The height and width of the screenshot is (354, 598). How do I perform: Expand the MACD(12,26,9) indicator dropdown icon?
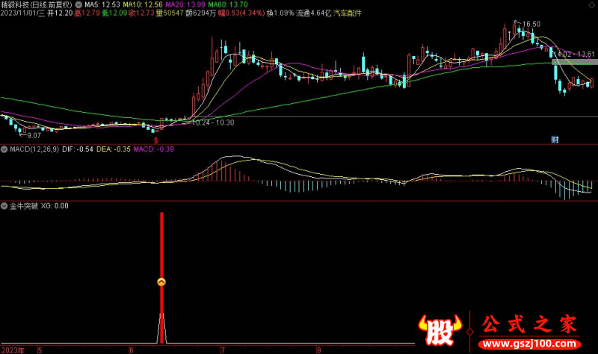(4, 149)
